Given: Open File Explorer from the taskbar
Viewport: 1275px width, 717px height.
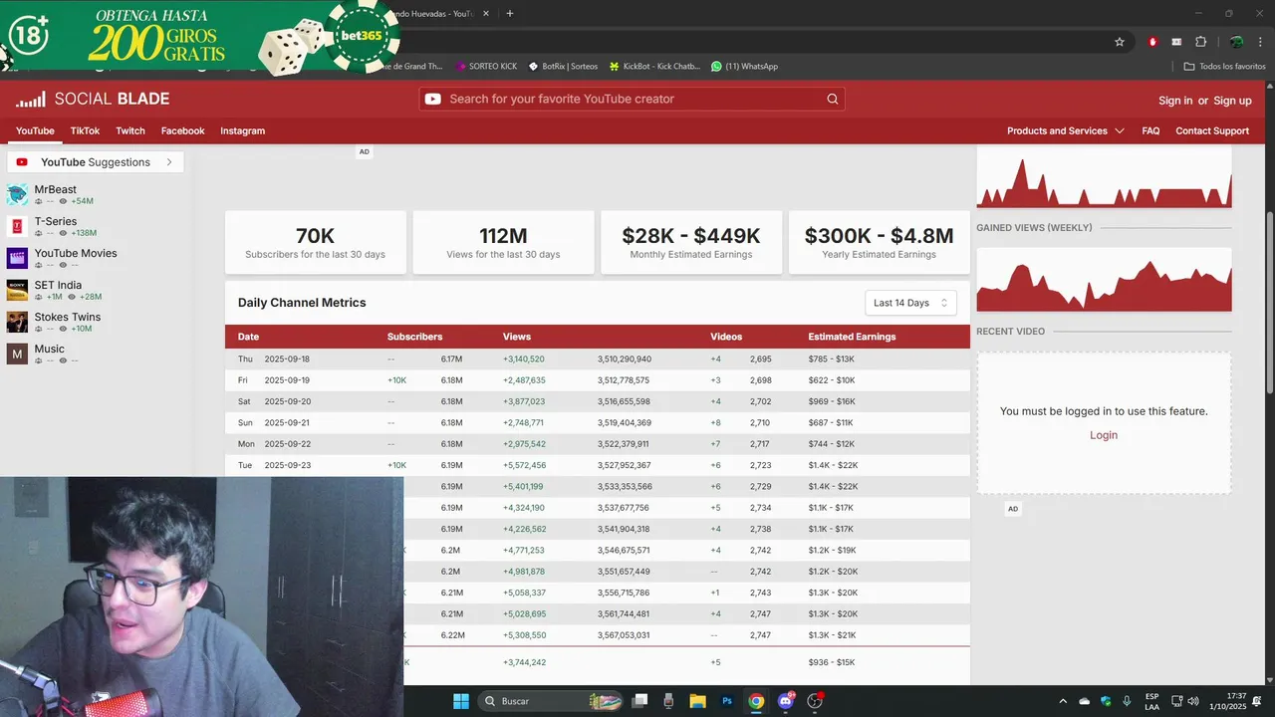Looking at the screenshot, I should click(x=697, y=701).
